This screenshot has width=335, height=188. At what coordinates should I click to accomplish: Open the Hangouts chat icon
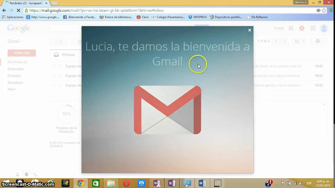(x=26, y=174)
